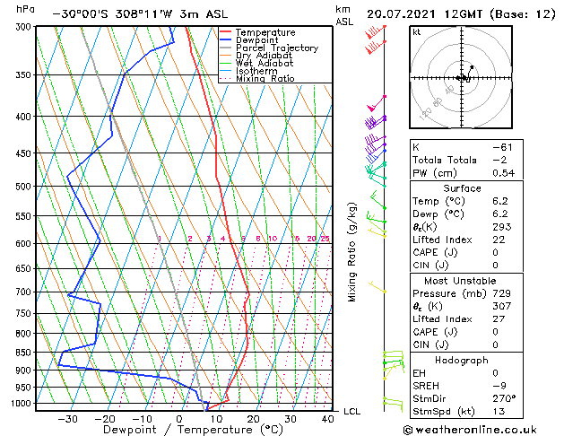Click the mixing ratio label 25

325,239
